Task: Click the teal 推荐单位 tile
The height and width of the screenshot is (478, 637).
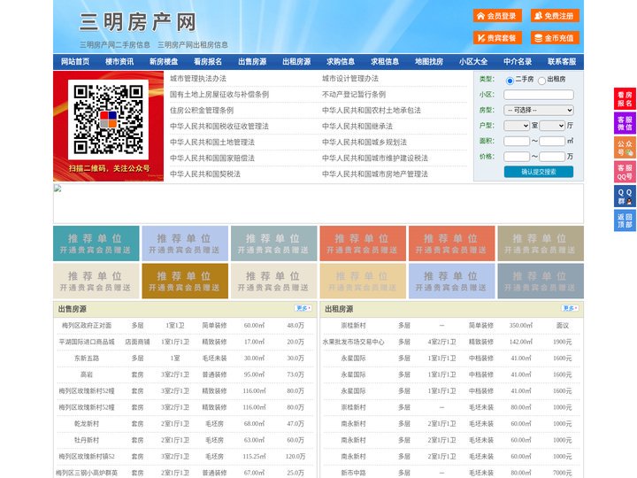Action: (96, 243)
